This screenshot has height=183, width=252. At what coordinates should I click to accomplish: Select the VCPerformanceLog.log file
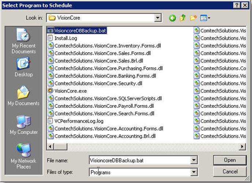pyautogui.click(x=75, y=121)
